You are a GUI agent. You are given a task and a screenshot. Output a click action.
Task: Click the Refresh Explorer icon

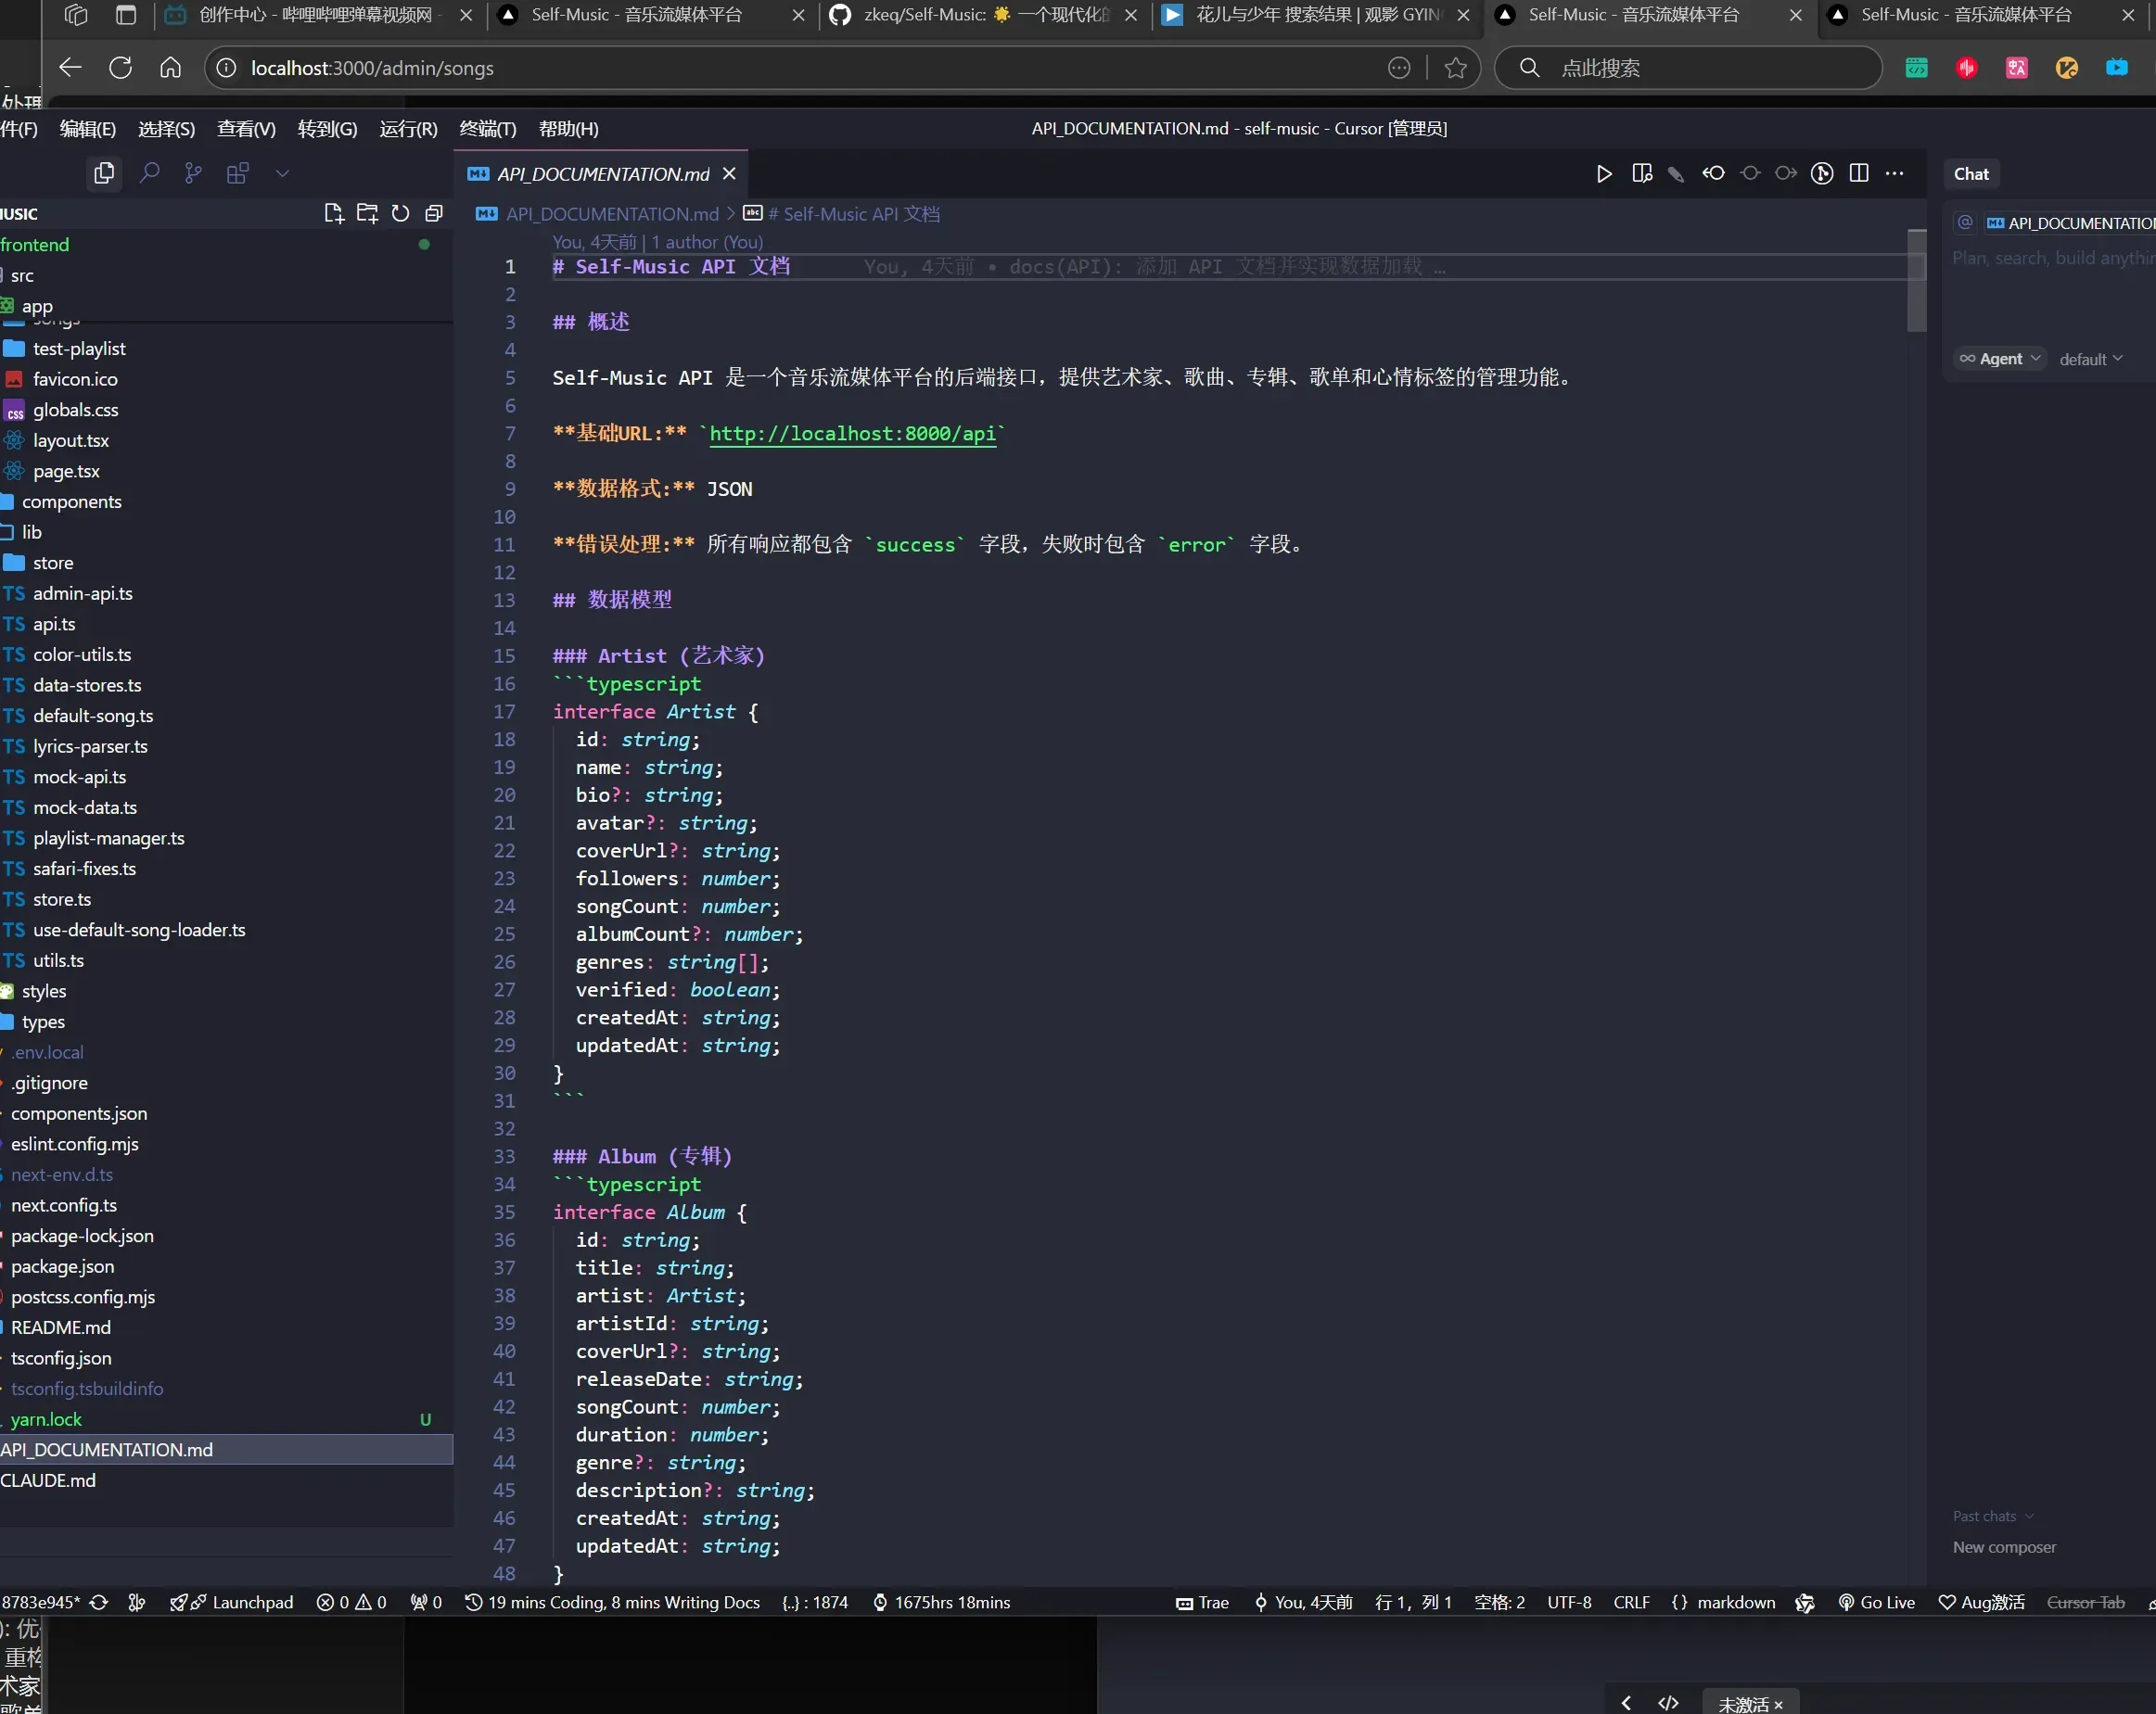click(x=400, y=214)
